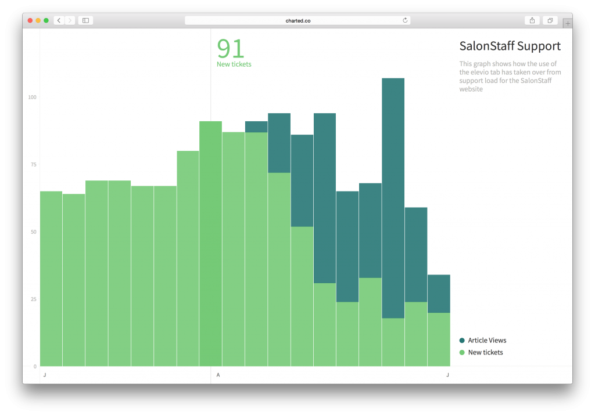Click the 25 y-axis label
This screenshot has height=416, width=595.
point(34,299)
